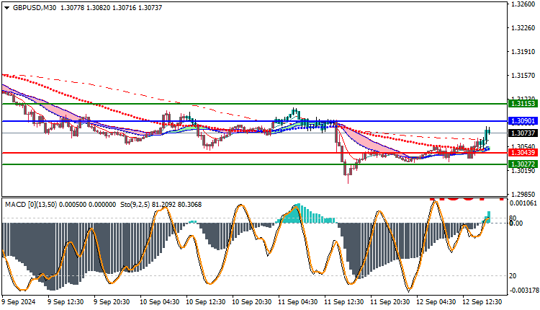Image resolution: width=540 pixels, height=310 pixels.
Task: Click the black 1.30737 current price label
Action: click(x=523, y=133)
